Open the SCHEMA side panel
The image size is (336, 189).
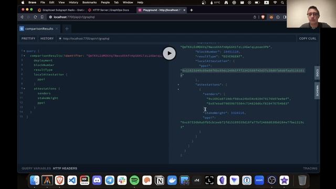(x=317, y=91)
